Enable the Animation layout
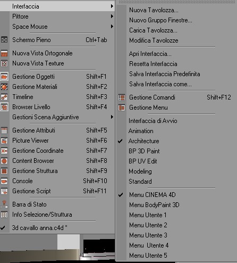This screenshot has width=237, height=263. point(141,131)
